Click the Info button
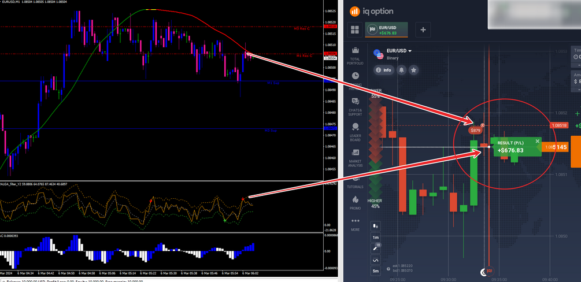The height and width of the screenshot is (282, 581). click(x=383, y=70)
